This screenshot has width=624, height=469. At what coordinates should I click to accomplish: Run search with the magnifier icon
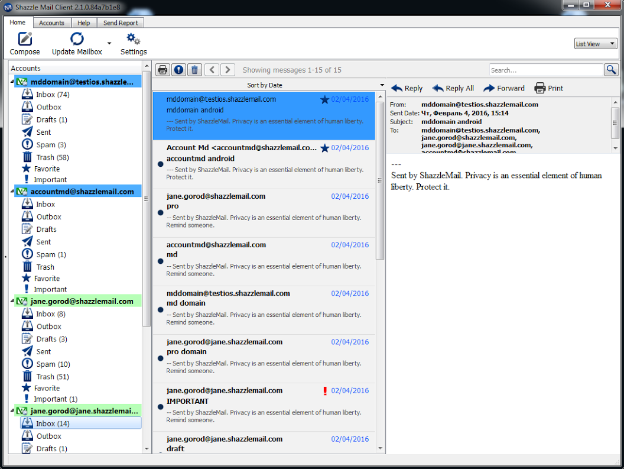[x=611, y=70]
